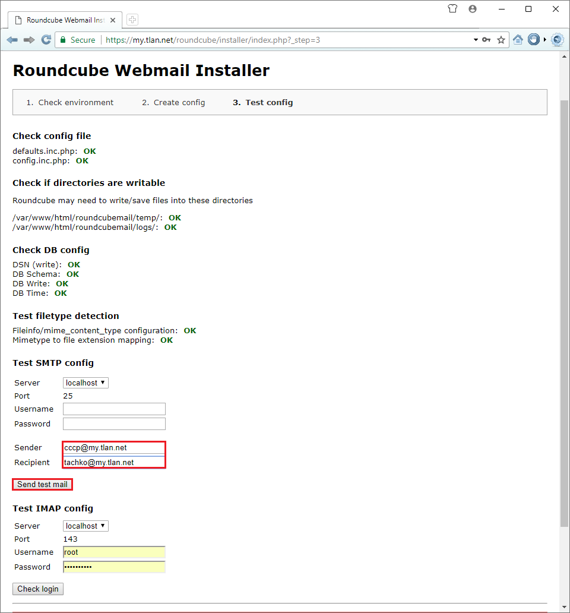
Task: Click the Check if directories are writable heading
Action: click(88, 182)
